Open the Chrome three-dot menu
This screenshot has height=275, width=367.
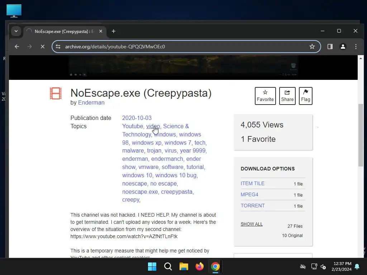tap(356, 47)
